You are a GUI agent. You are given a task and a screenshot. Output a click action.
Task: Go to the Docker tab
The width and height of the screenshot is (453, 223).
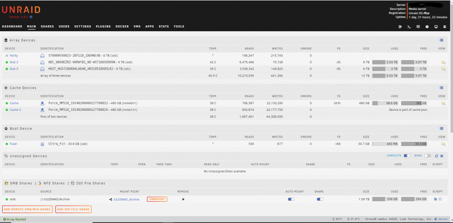tap(122, 27)
